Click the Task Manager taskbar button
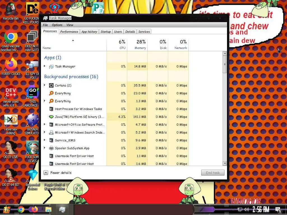This screenshot has height=215, width=287. pos(62,209)
